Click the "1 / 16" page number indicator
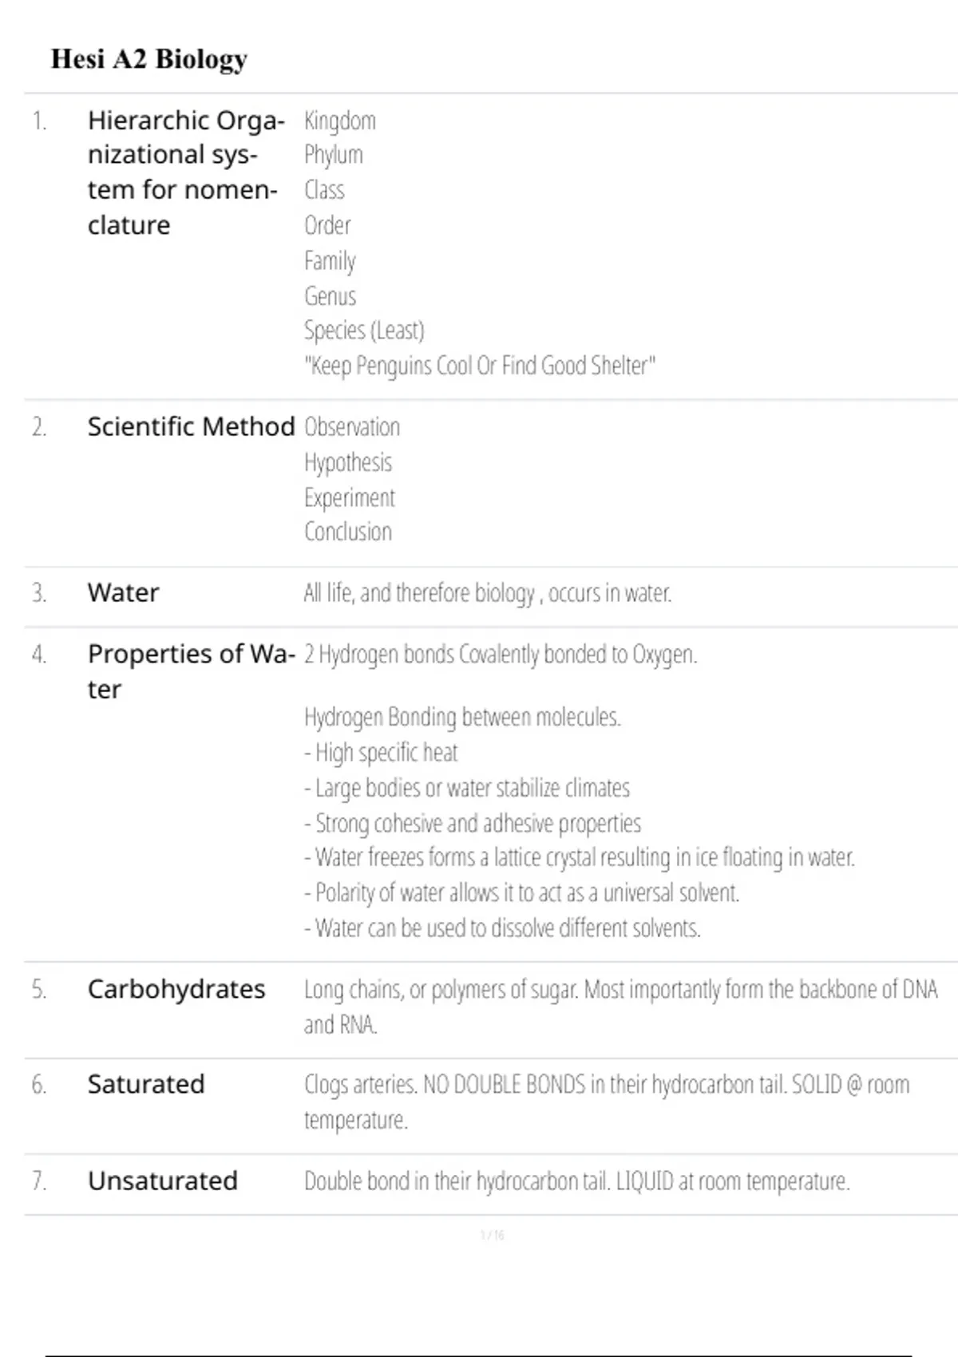 pos(492,1236)
